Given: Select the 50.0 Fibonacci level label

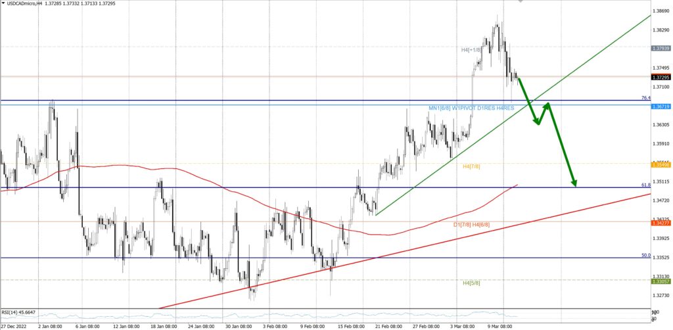Looking at the screenshot, I should coord(645,255).
